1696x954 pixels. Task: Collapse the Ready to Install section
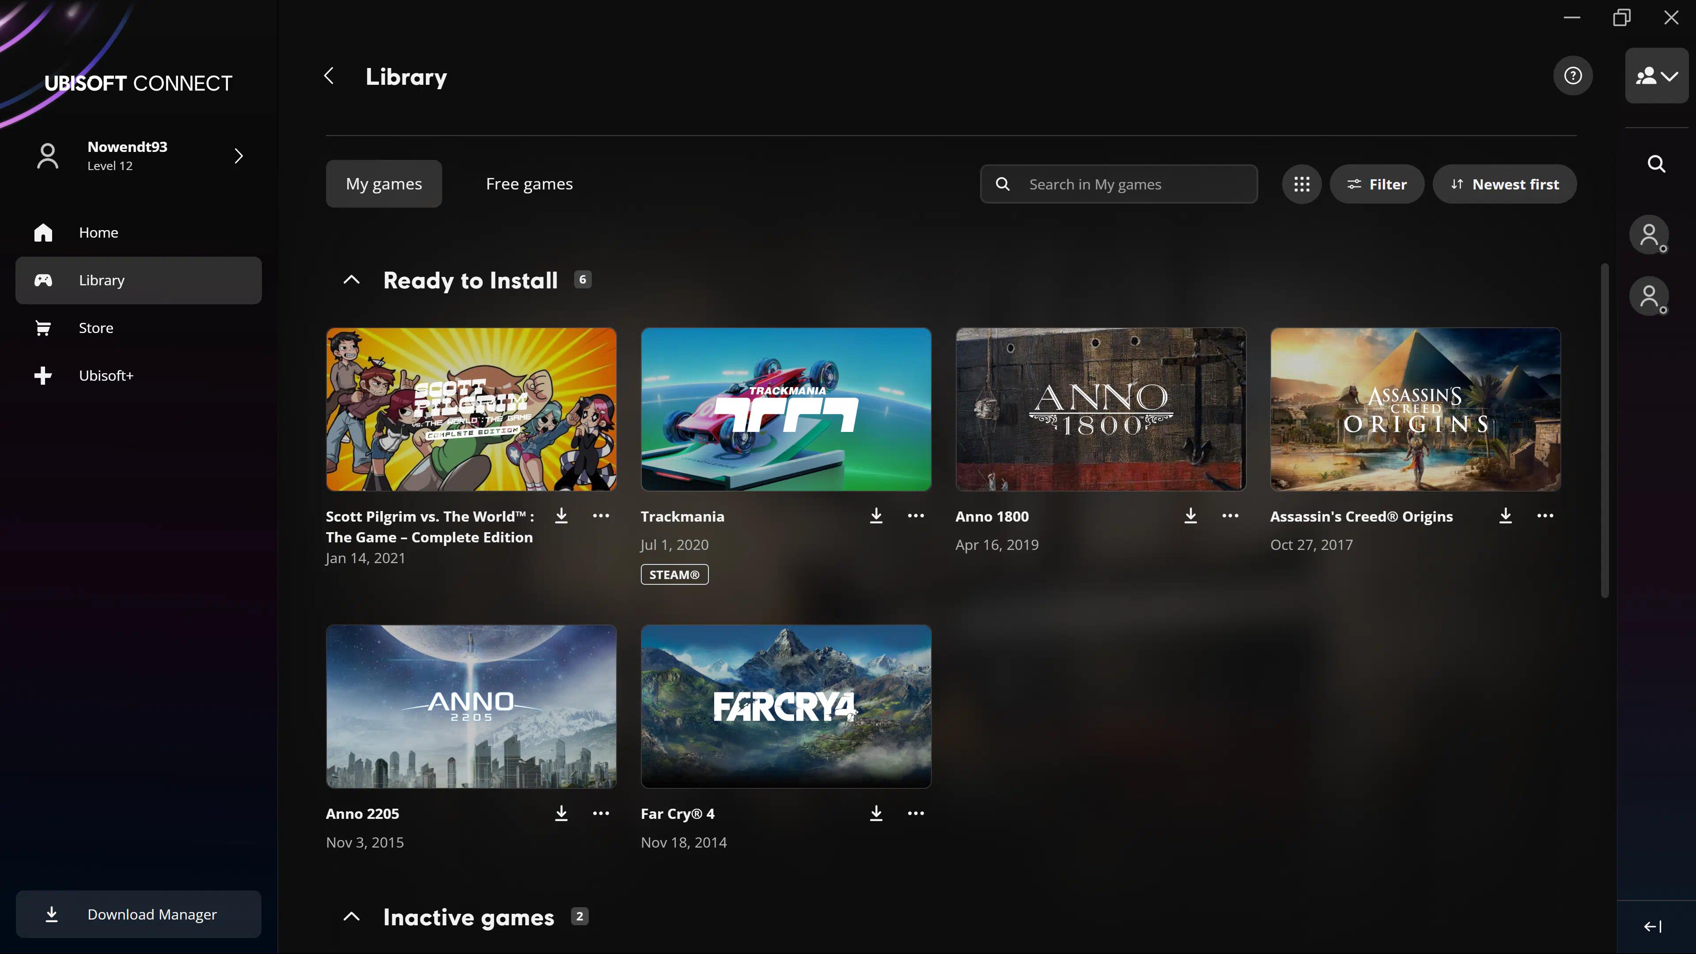pyautogui.click(x=352, y=280)
